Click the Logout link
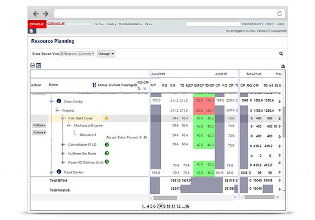 280,24
